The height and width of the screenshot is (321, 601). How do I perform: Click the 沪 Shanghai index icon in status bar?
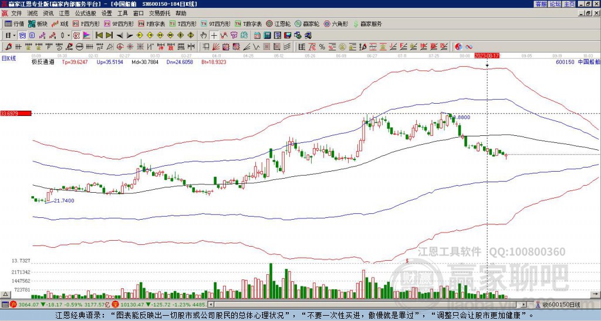tap(13, 305)
